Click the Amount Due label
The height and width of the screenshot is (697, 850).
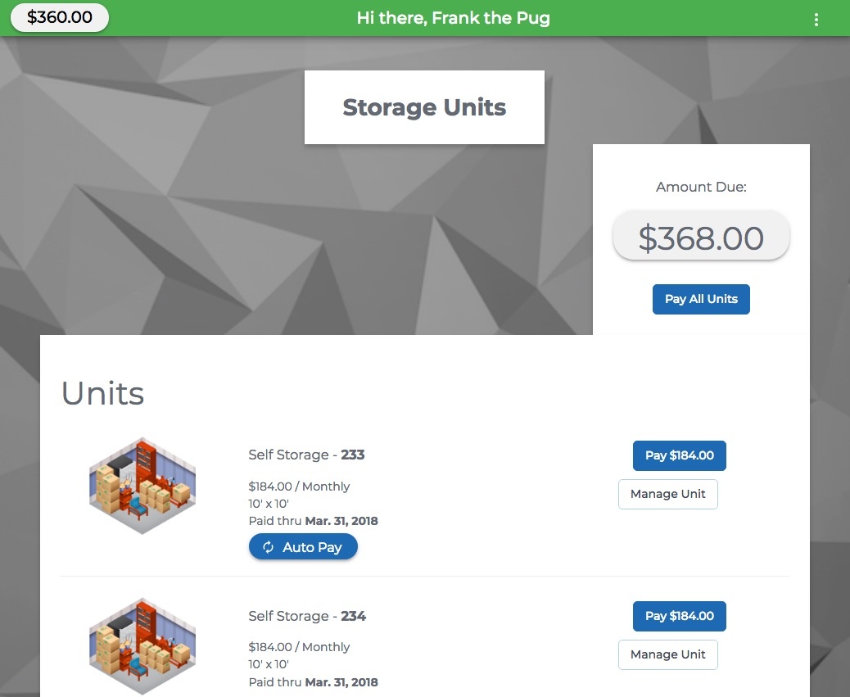[701, 187]
